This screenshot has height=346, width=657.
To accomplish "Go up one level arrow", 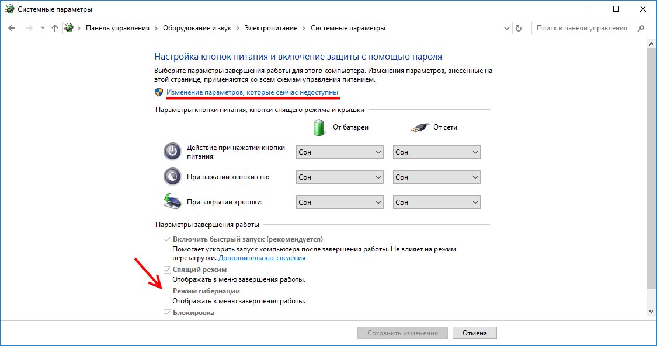I will point(55,28).
